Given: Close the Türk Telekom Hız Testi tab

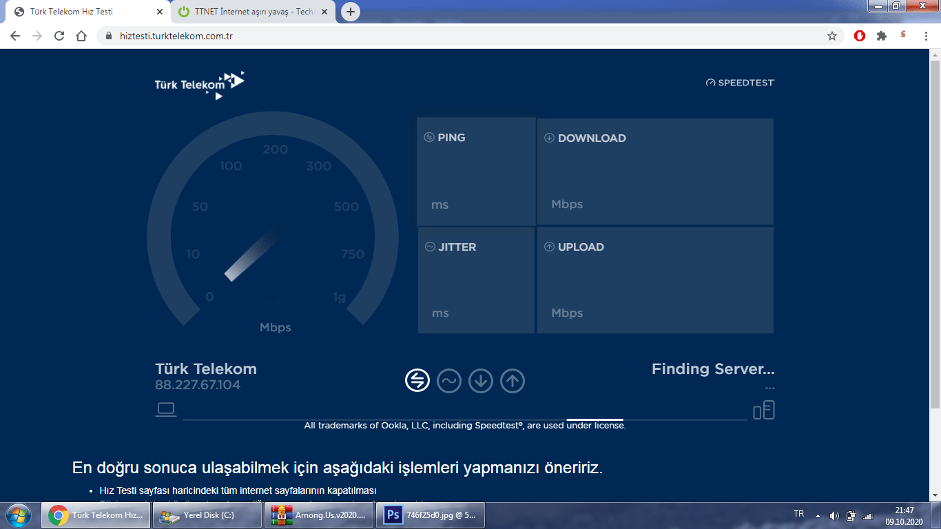Looking at the screenshot, I should [x=160, y=12].
